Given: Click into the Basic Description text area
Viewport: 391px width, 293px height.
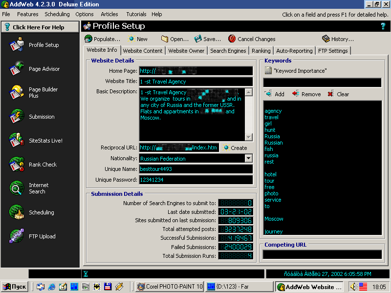Looking at the screenshot, I should pyautogui.click(x=192, y=114).
